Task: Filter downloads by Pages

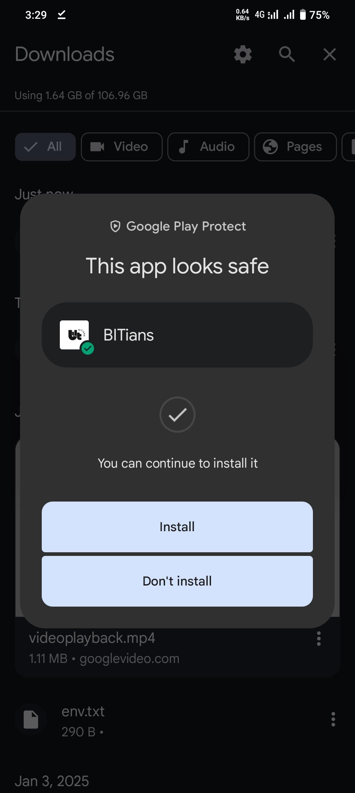Action: 296,147
